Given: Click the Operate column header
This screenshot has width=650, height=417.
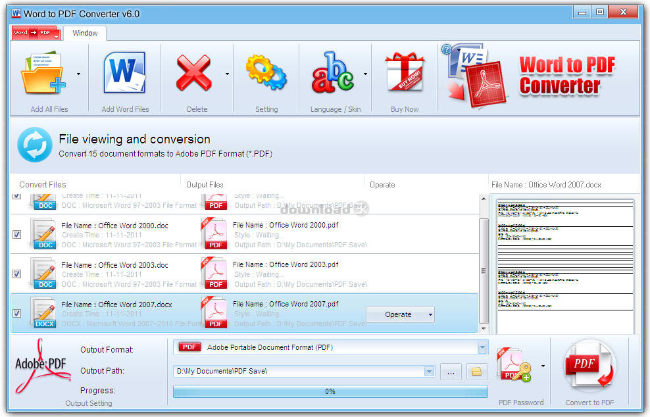Looking at the screenshot, I should [382, 184].
